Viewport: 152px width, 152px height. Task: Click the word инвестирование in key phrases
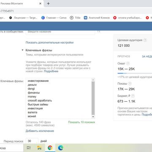[x=38, y=81]
